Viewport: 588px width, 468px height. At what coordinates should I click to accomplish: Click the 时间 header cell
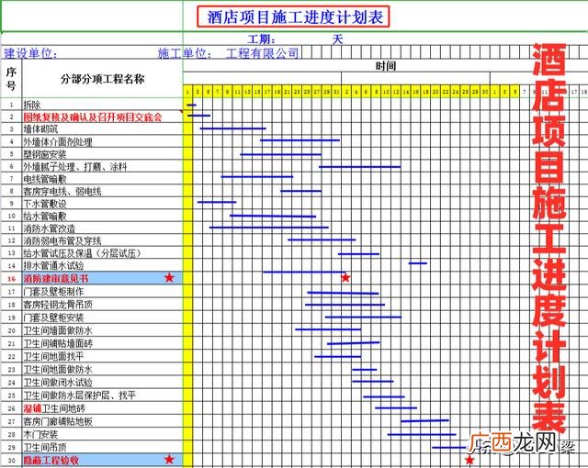tap(386, 66)
